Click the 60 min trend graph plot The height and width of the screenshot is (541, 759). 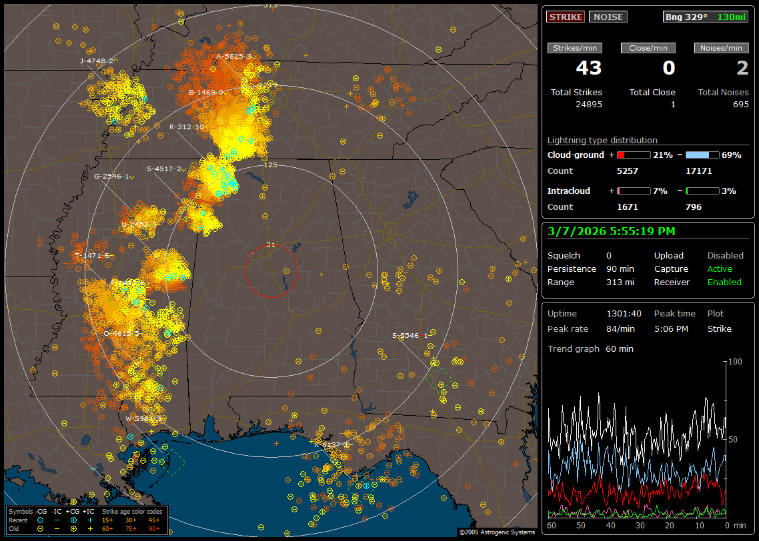point(637,440)
